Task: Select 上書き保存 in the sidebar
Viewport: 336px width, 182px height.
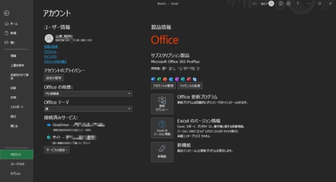Action: [x=17, y=65]
